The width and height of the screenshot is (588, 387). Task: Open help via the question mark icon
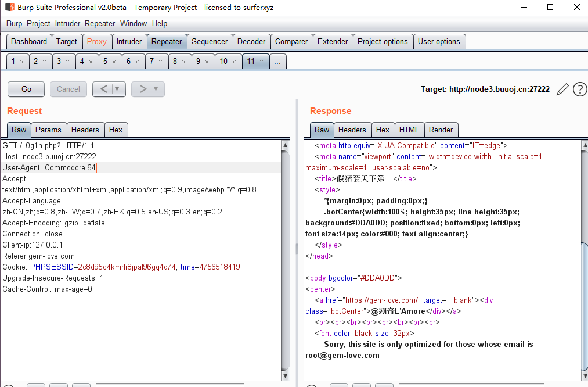(579, 89)
